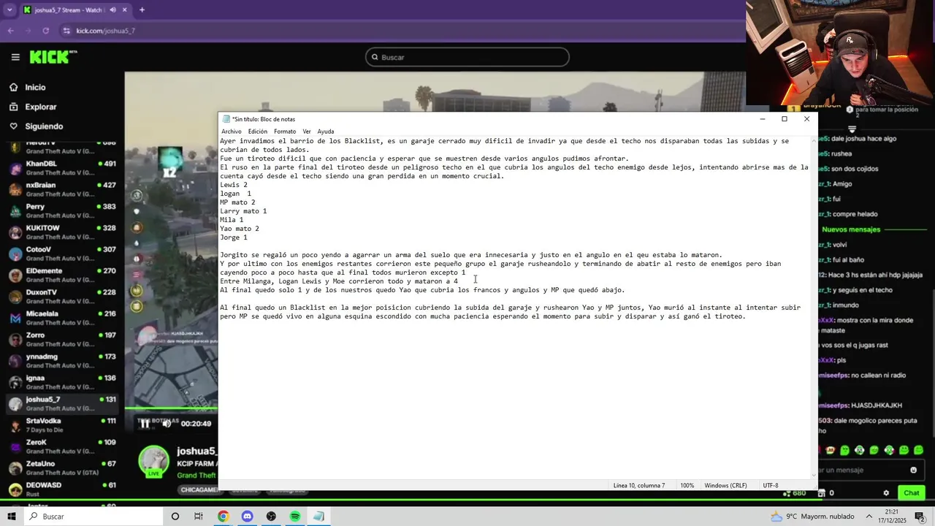Click 'Windows (CRLF)' in status bar
The height and width of the screenshot is (526, 935).
coord(725,486)
